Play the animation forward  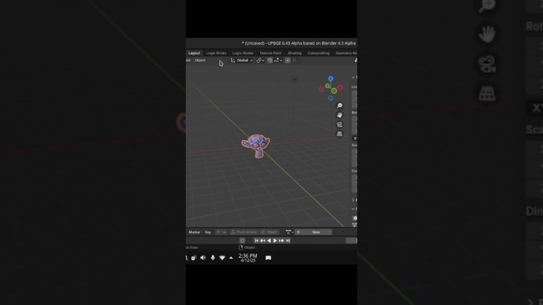[x=275, y=241]
